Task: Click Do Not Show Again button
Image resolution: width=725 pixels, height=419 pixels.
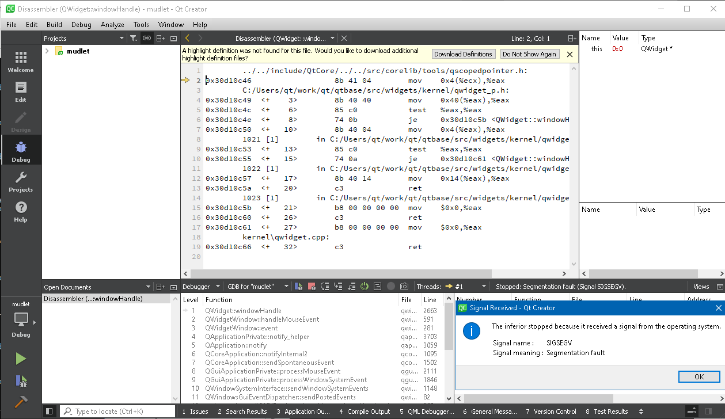Action: [529, 54]
